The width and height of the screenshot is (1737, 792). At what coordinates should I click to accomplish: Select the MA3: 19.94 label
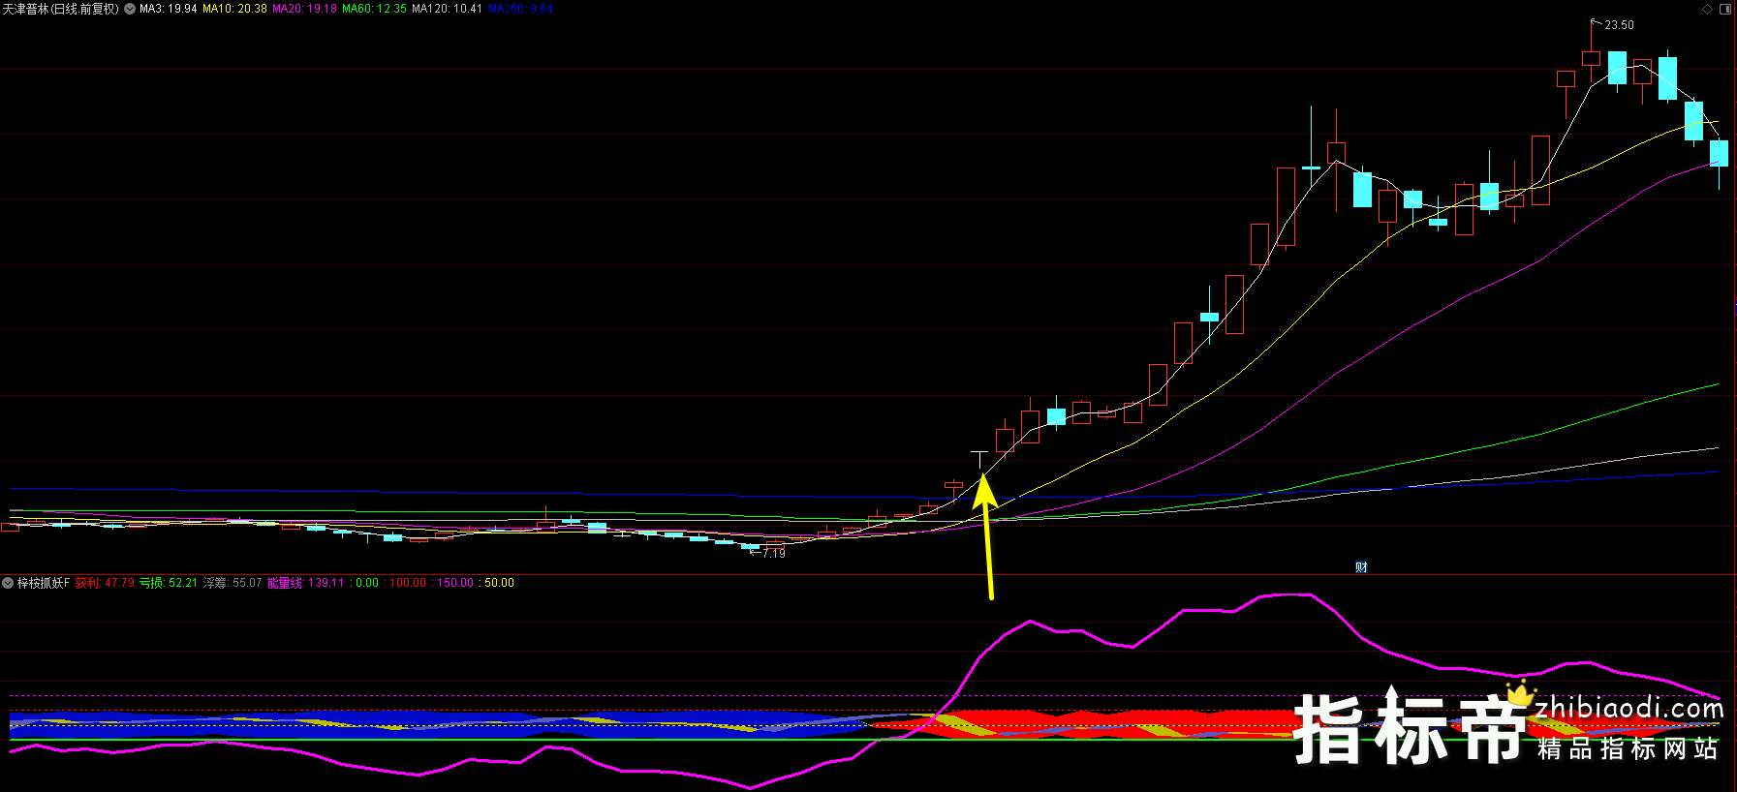pos(169,9)
